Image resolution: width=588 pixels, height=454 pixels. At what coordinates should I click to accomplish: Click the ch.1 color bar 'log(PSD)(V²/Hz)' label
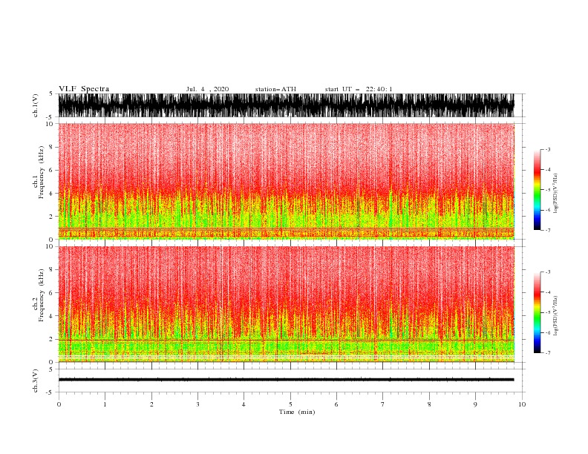[x=555, y=194]
